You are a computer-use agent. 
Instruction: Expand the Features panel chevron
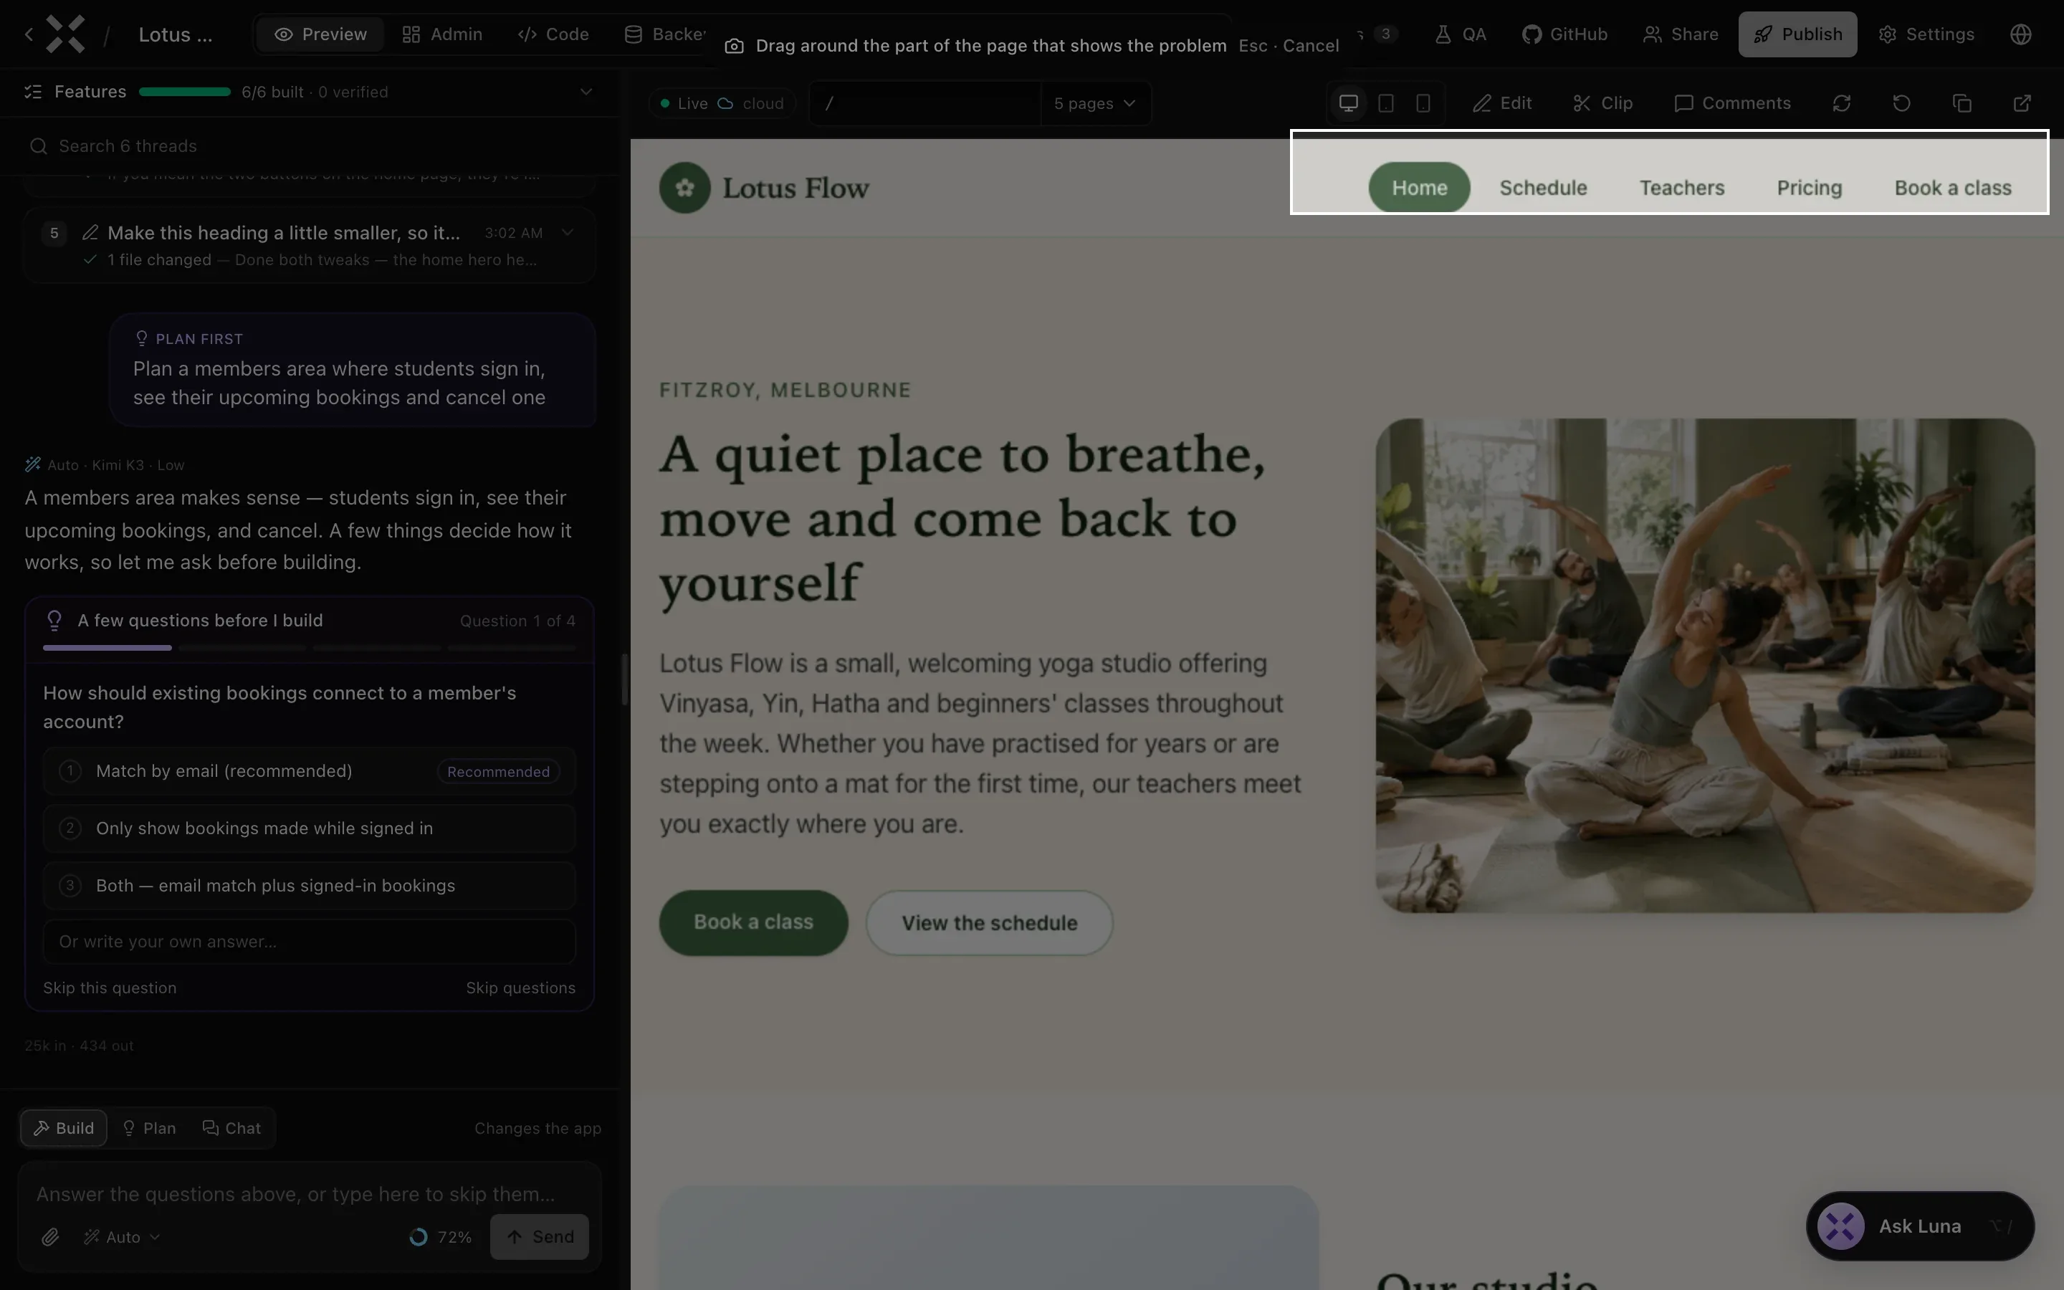(586, 91)
